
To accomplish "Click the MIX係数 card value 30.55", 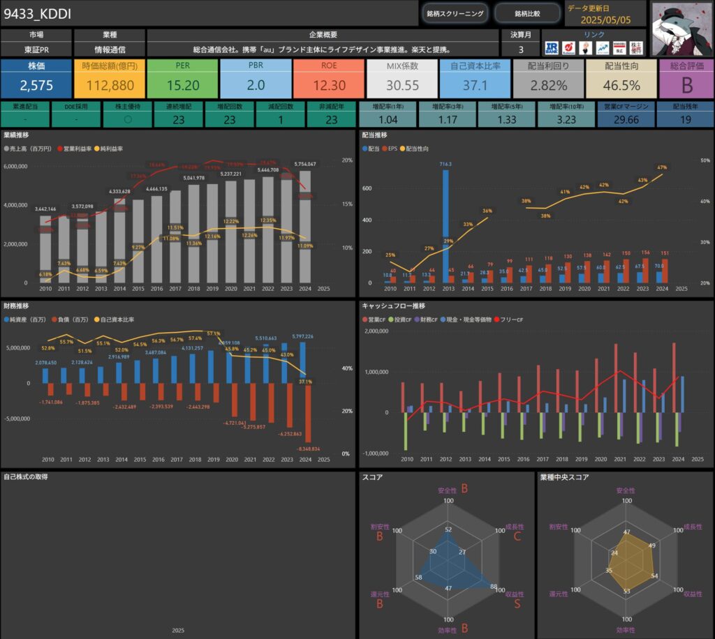I will pos(402,85).
